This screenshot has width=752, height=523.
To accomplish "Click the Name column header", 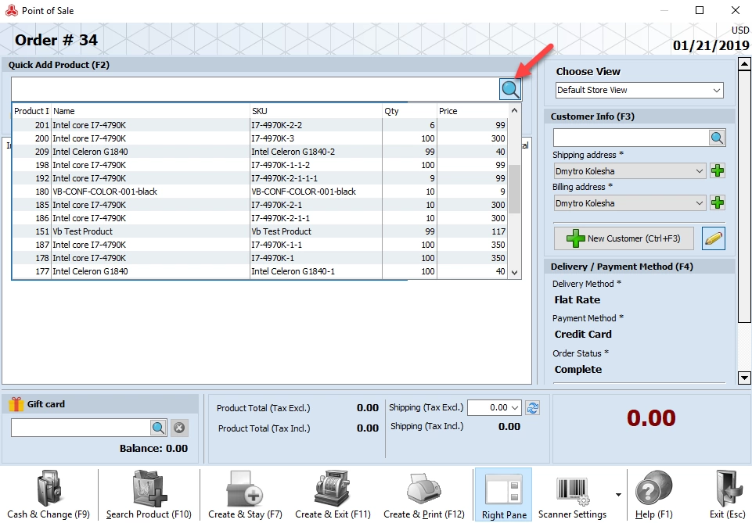I will pyautogui.click(x=150, y=111).
